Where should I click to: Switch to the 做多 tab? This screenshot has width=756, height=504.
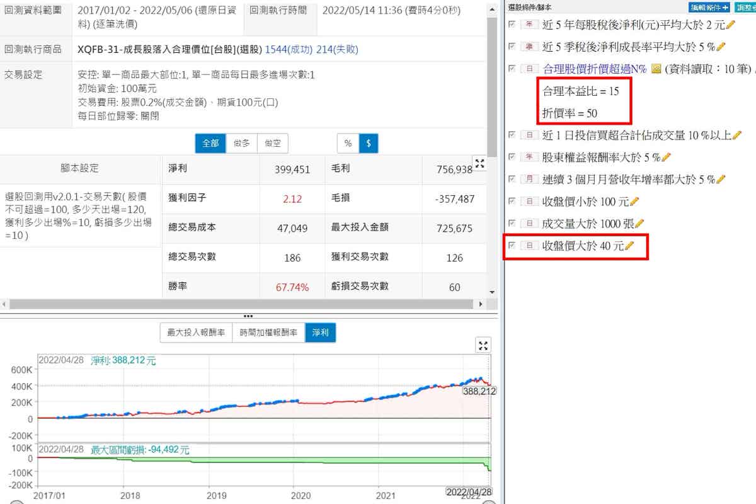[241, 144]
